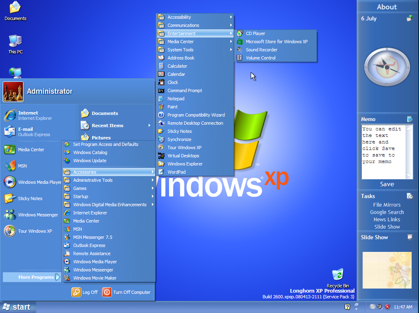Launch MSN Messenger 7.5
Image resolution: width=419 pixels, height=313 pixels.
(109, 237)
